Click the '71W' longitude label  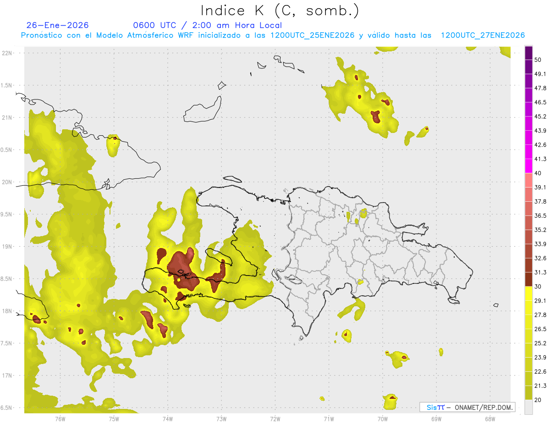329,419
